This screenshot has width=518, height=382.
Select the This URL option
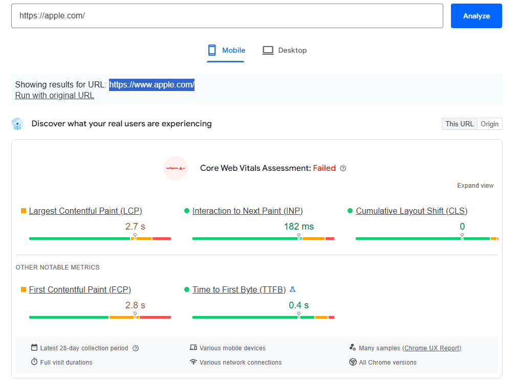[x=459, y=123]
